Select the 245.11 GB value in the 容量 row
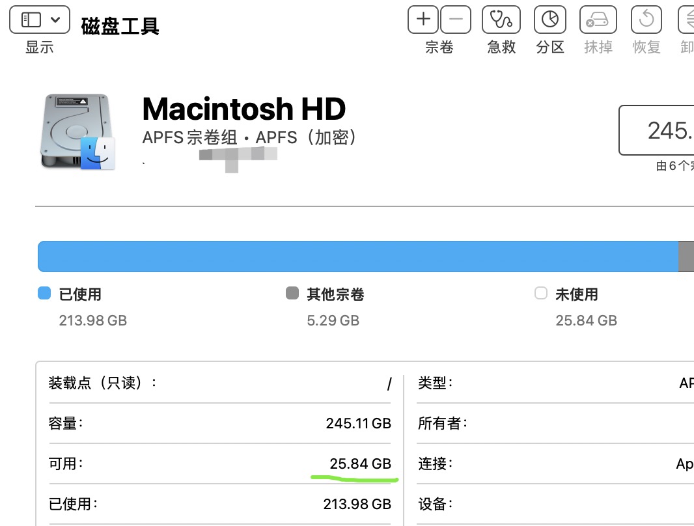The height and width of the screenshot is (526, 694). pyautogui.click(x=358, y=424)
